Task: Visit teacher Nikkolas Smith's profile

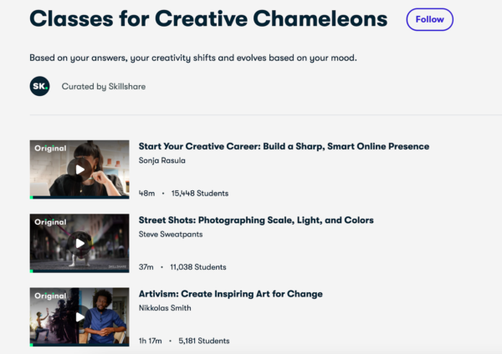Action: click(x=166, y=308)
